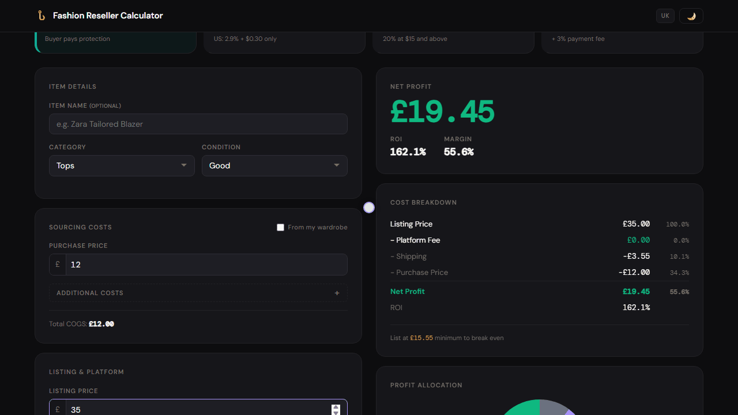Open the Condition dropdown showing Good
The width and height of the screenshot is (738, 415).
click(x=274, y=165)
